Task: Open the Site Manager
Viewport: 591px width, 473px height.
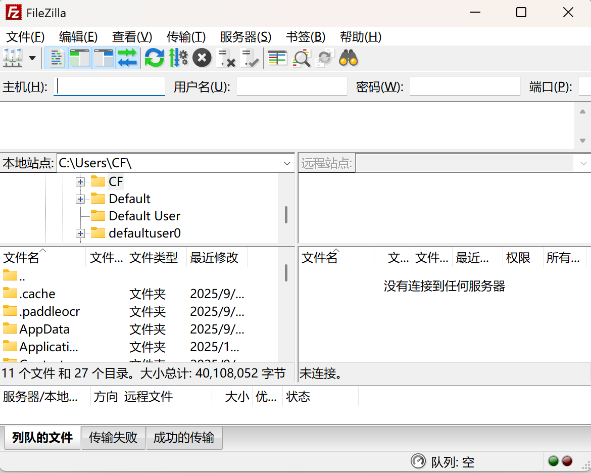Action: (x=13, y=58)
